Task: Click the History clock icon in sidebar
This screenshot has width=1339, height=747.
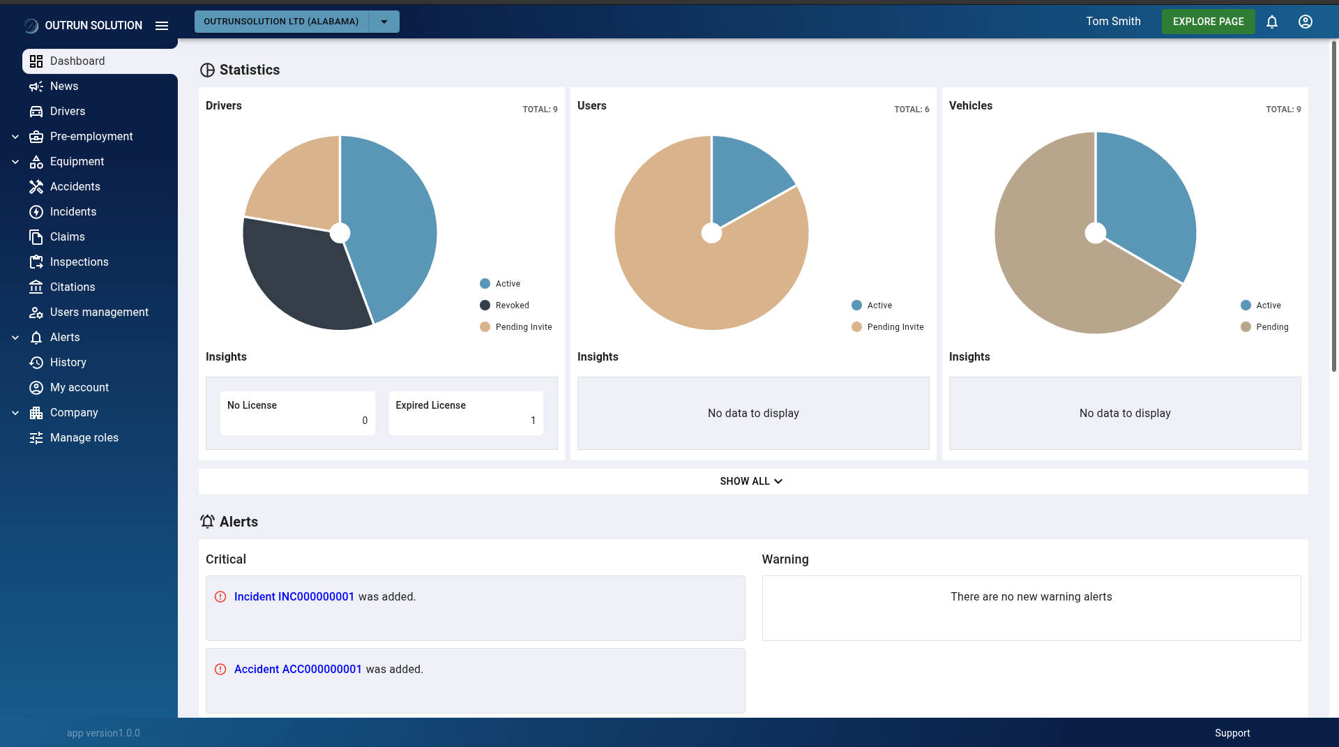Action: click(x=36, y=363)
